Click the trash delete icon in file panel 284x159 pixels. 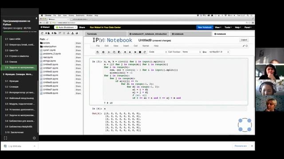64,33
